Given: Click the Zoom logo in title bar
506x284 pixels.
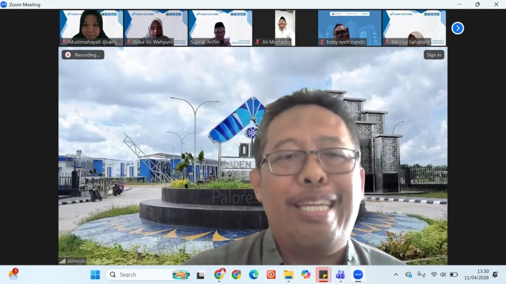Looking at the screenshot, I should 4,4.
